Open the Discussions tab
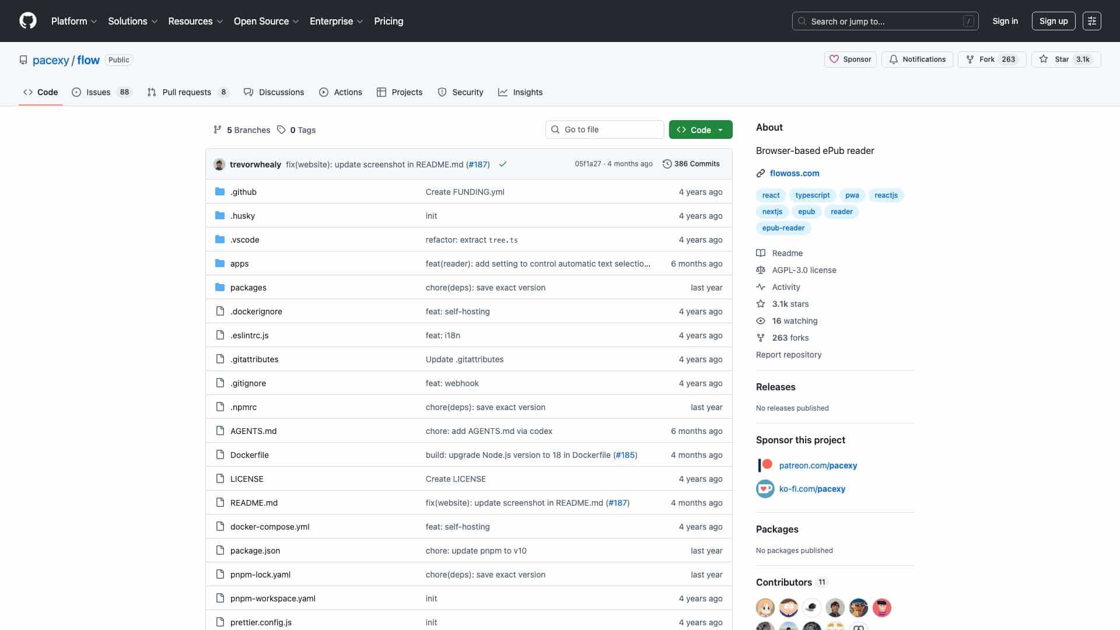The image size is (1120, 630). coord(274,92)
